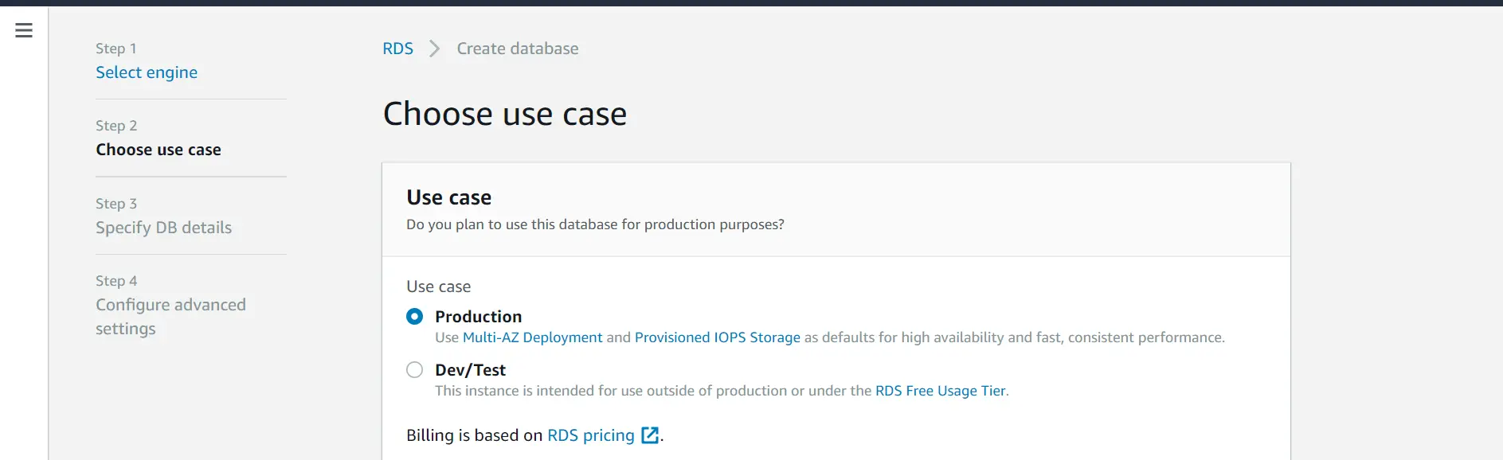This screenshot has width=1503, height=460.
Task: Open the Multi-AZ Deployment link
Action: point(532,337)
